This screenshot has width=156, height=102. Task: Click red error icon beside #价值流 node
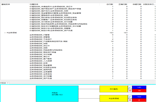tap(130, 90)
